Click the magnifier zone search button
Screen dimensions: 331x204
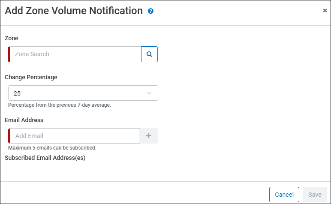point(150,54)
